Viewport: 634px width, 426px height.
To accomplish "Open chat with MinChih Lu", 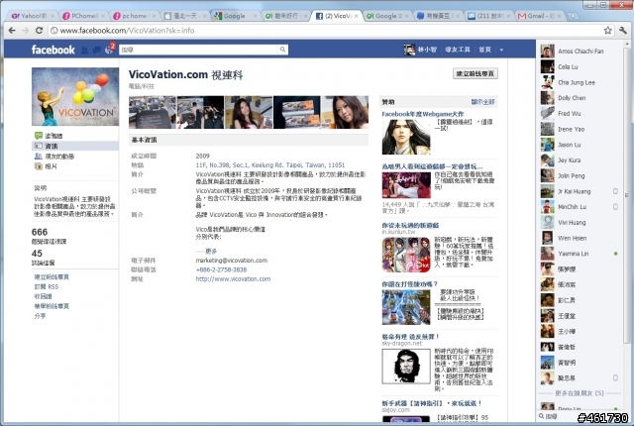I will (x=580, y=207).
